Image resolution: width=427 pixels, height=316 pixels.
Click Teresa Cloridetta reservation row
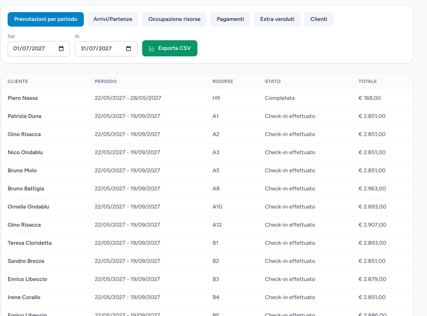207,243
